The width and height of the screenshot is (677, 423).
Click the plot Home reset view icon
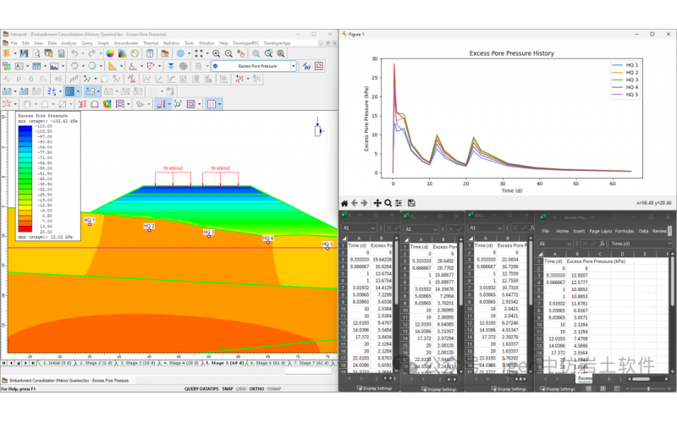(344, 203)
